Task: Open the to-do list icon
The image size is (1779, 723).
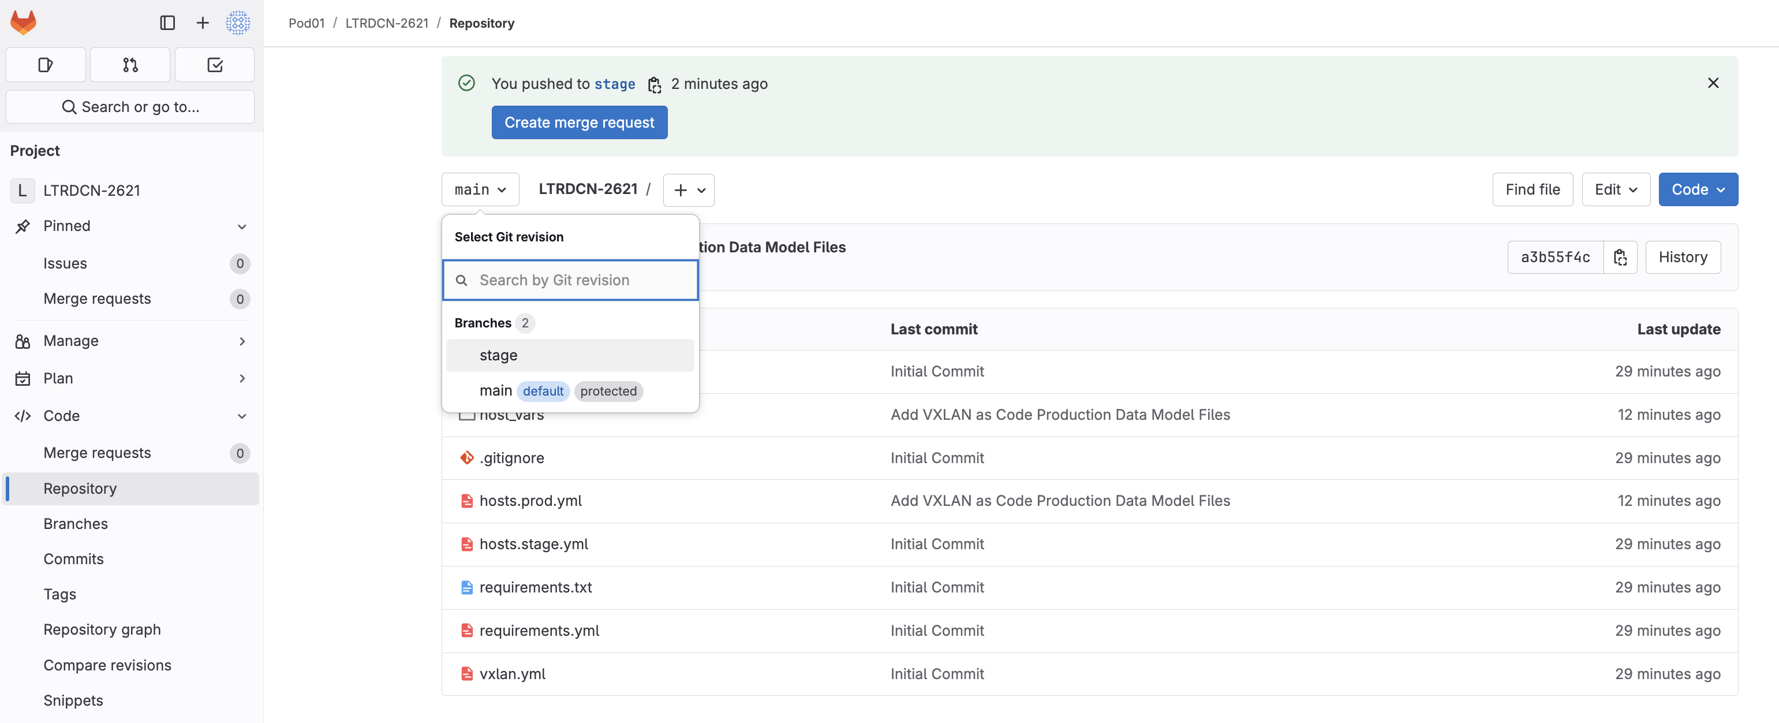Action: pos(215,65)
